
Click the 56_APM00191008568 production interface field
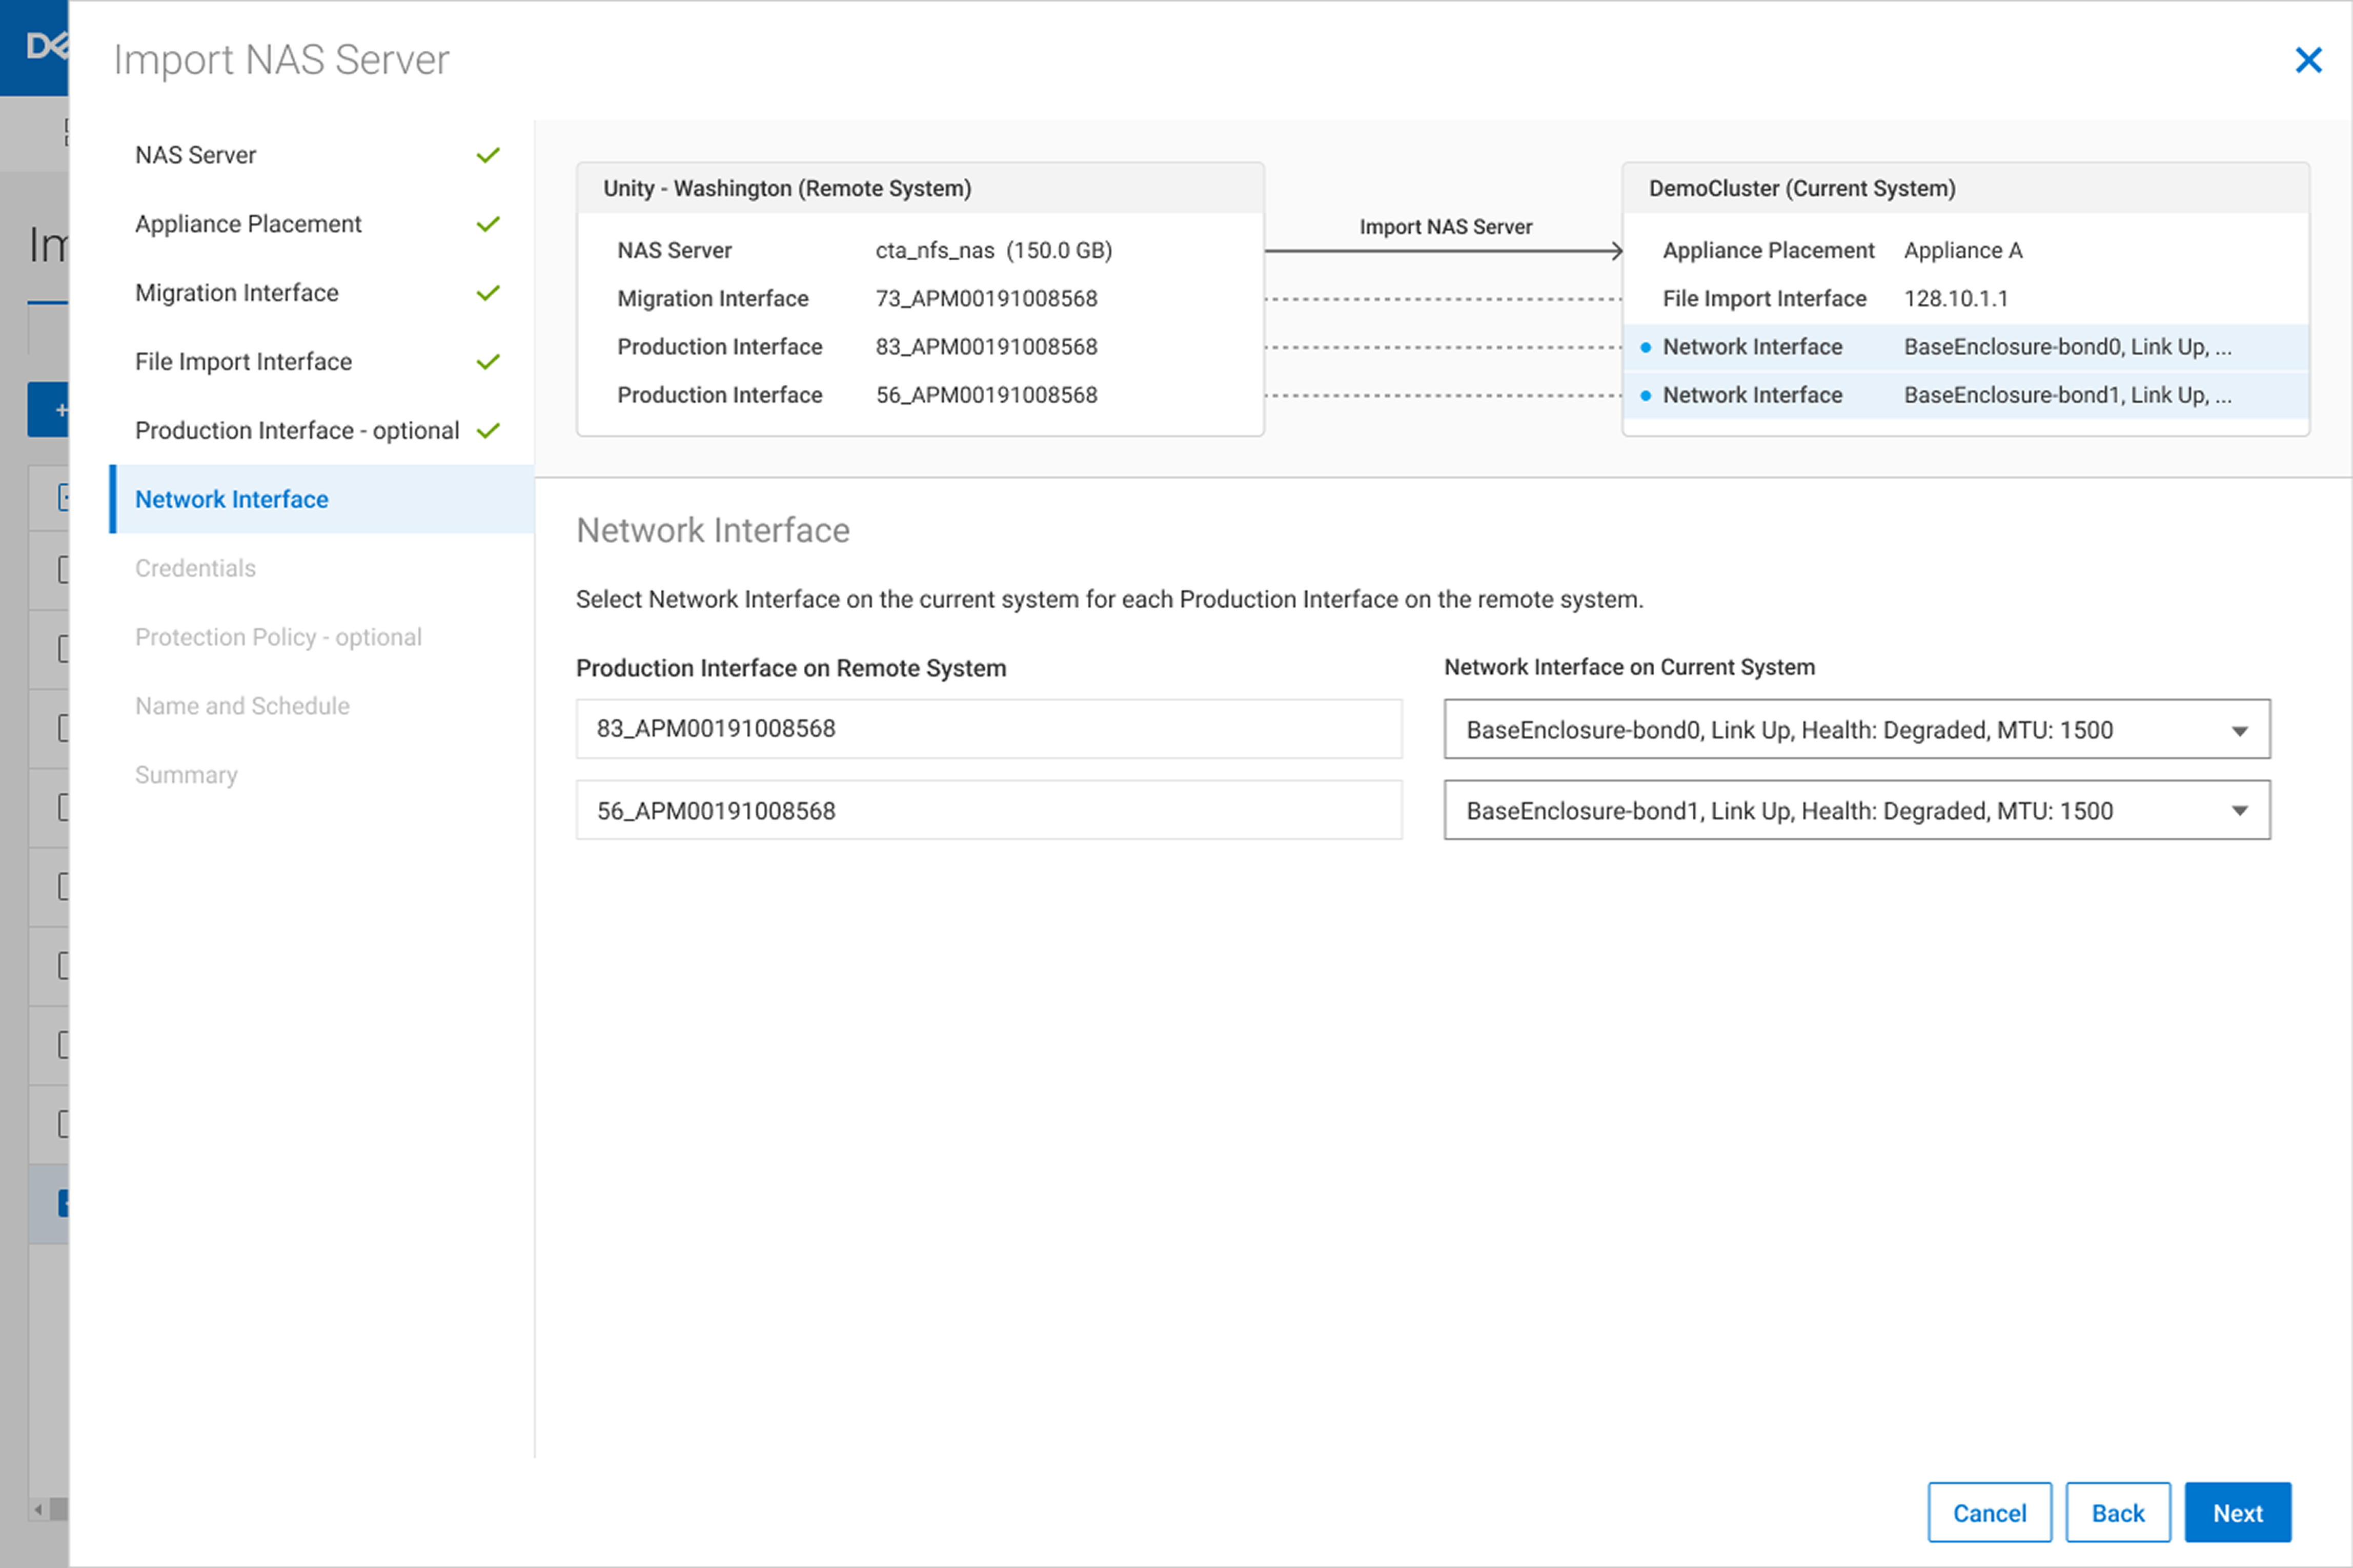click(988, 811)
